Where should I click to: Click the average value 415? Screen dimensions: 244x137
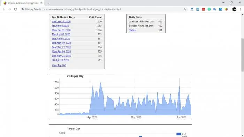(x=160, y=22)
